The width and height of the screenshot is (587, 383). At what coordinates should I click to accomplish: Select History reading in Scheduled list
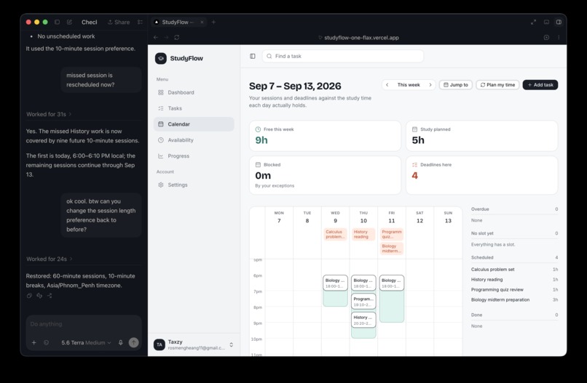pos(514,280)
